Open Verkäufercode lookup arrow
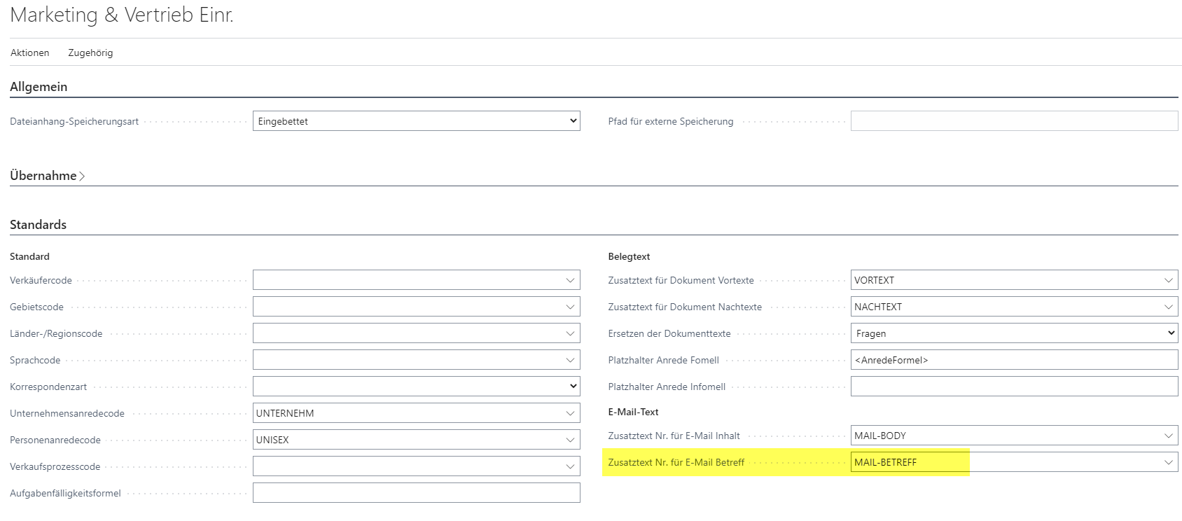1182x521 pixels. [x=570, y=280]
